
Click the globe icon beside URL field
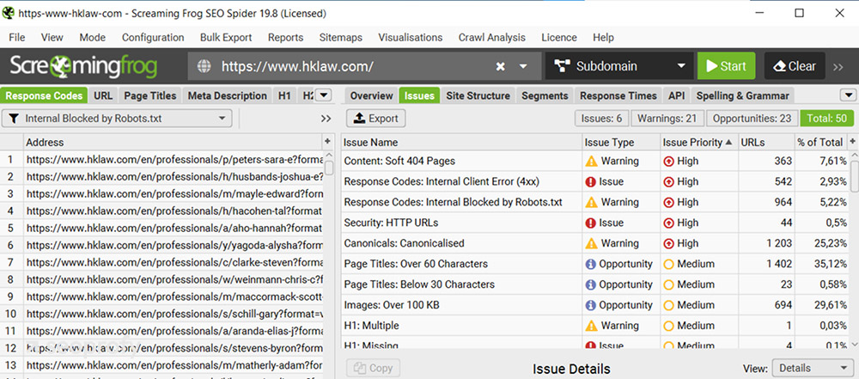(204, 66)
